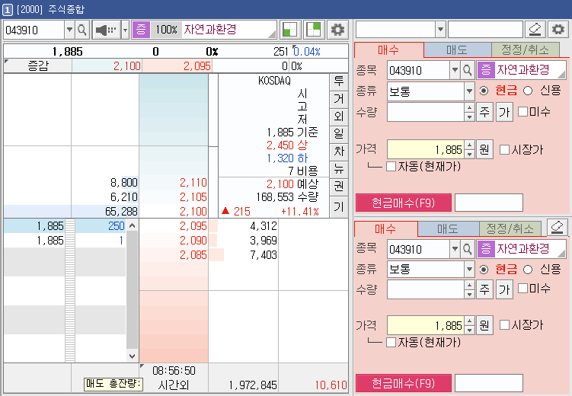Click the 거 side button
This screenshot has height=396, width=572.
click(338, 99)
